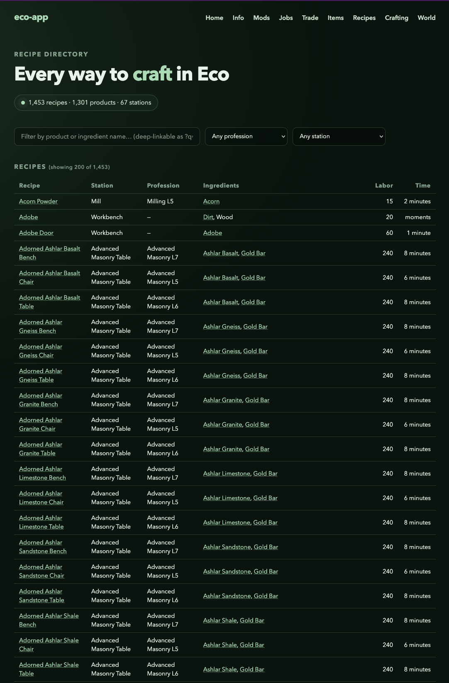449x683 pixels.
Task: Go to Items in the navigation
Action: tap(336, 18)
